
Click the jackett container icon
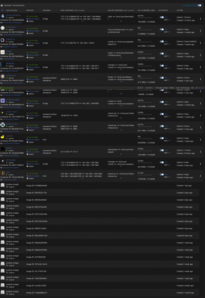click(3, 149)
